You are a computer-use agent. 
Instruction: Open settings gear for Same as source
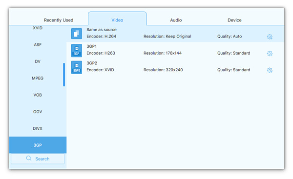(x=270, y=37)
